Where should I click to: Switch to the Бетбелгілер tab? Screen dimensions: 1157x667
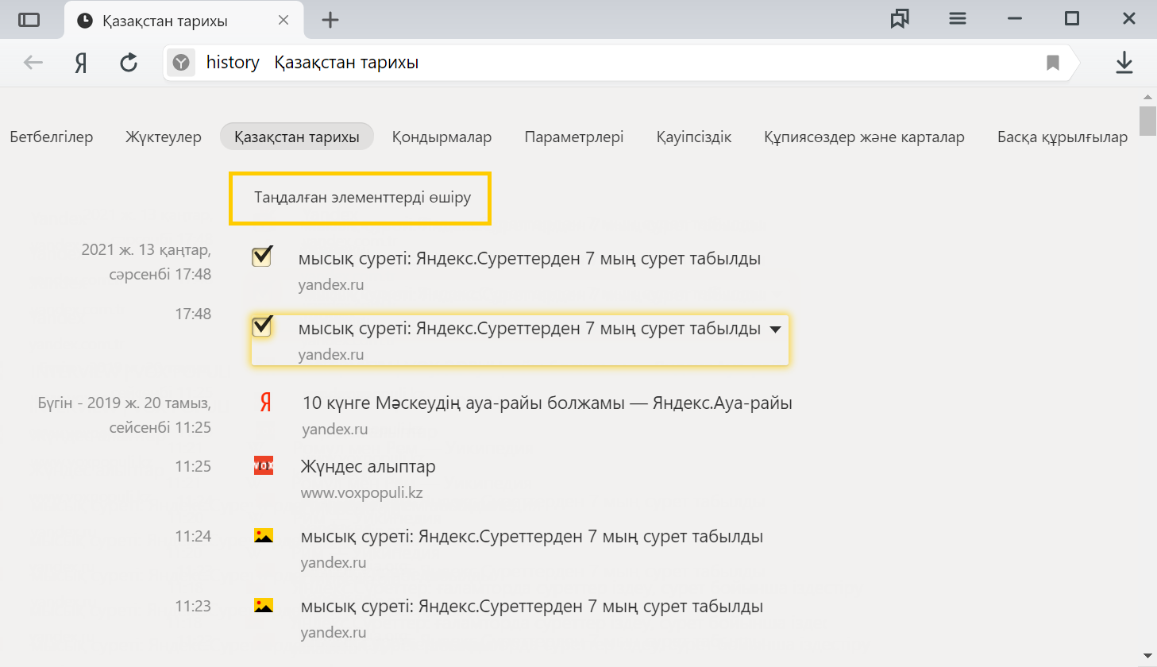[52, 137]
